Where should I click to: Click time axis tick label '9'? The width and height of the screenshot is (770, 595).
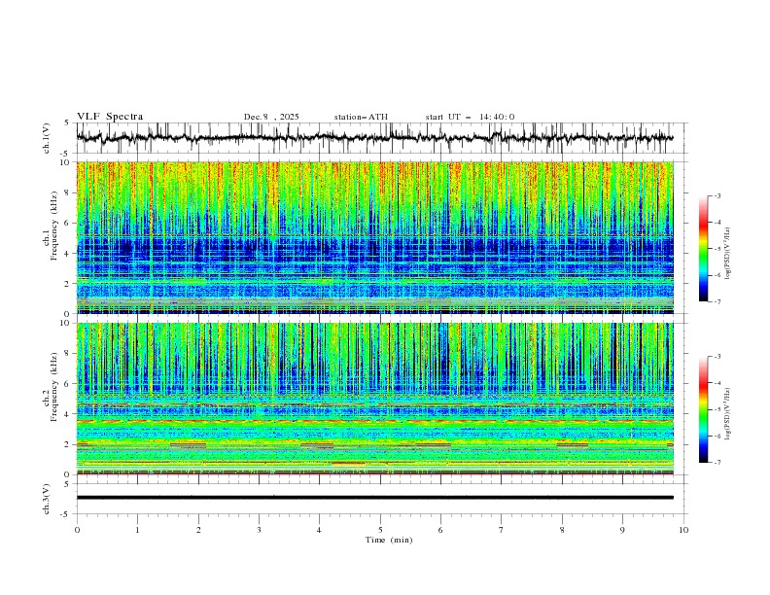pyautogui.click(x=622, y=530)
